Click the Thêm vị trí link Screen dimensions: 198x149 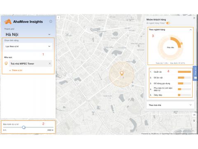pos(16,70)
